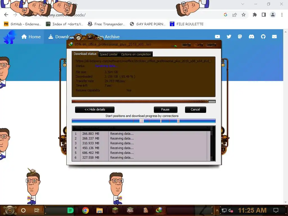Open the site's Twitter icon link
This screenshot has width=288, height=216.
229,37
